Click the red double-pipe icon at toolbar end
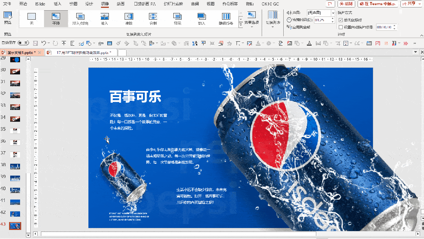Image resolution: width=424 pixels, height=239 pixels. click(x=406, y=43)
